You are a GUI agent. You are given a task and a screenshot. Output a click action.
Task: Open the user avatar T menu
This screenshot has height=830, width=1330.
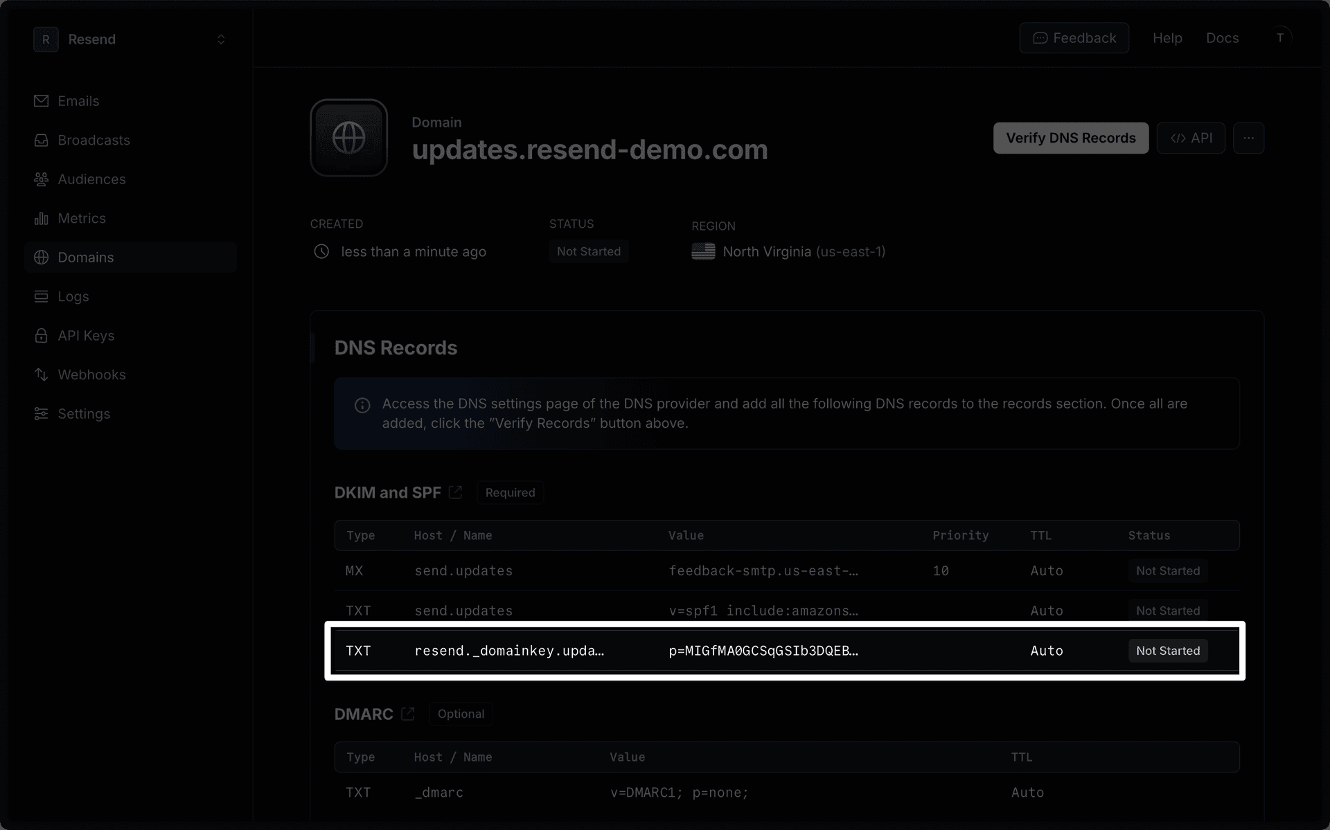pos(1280,37)
